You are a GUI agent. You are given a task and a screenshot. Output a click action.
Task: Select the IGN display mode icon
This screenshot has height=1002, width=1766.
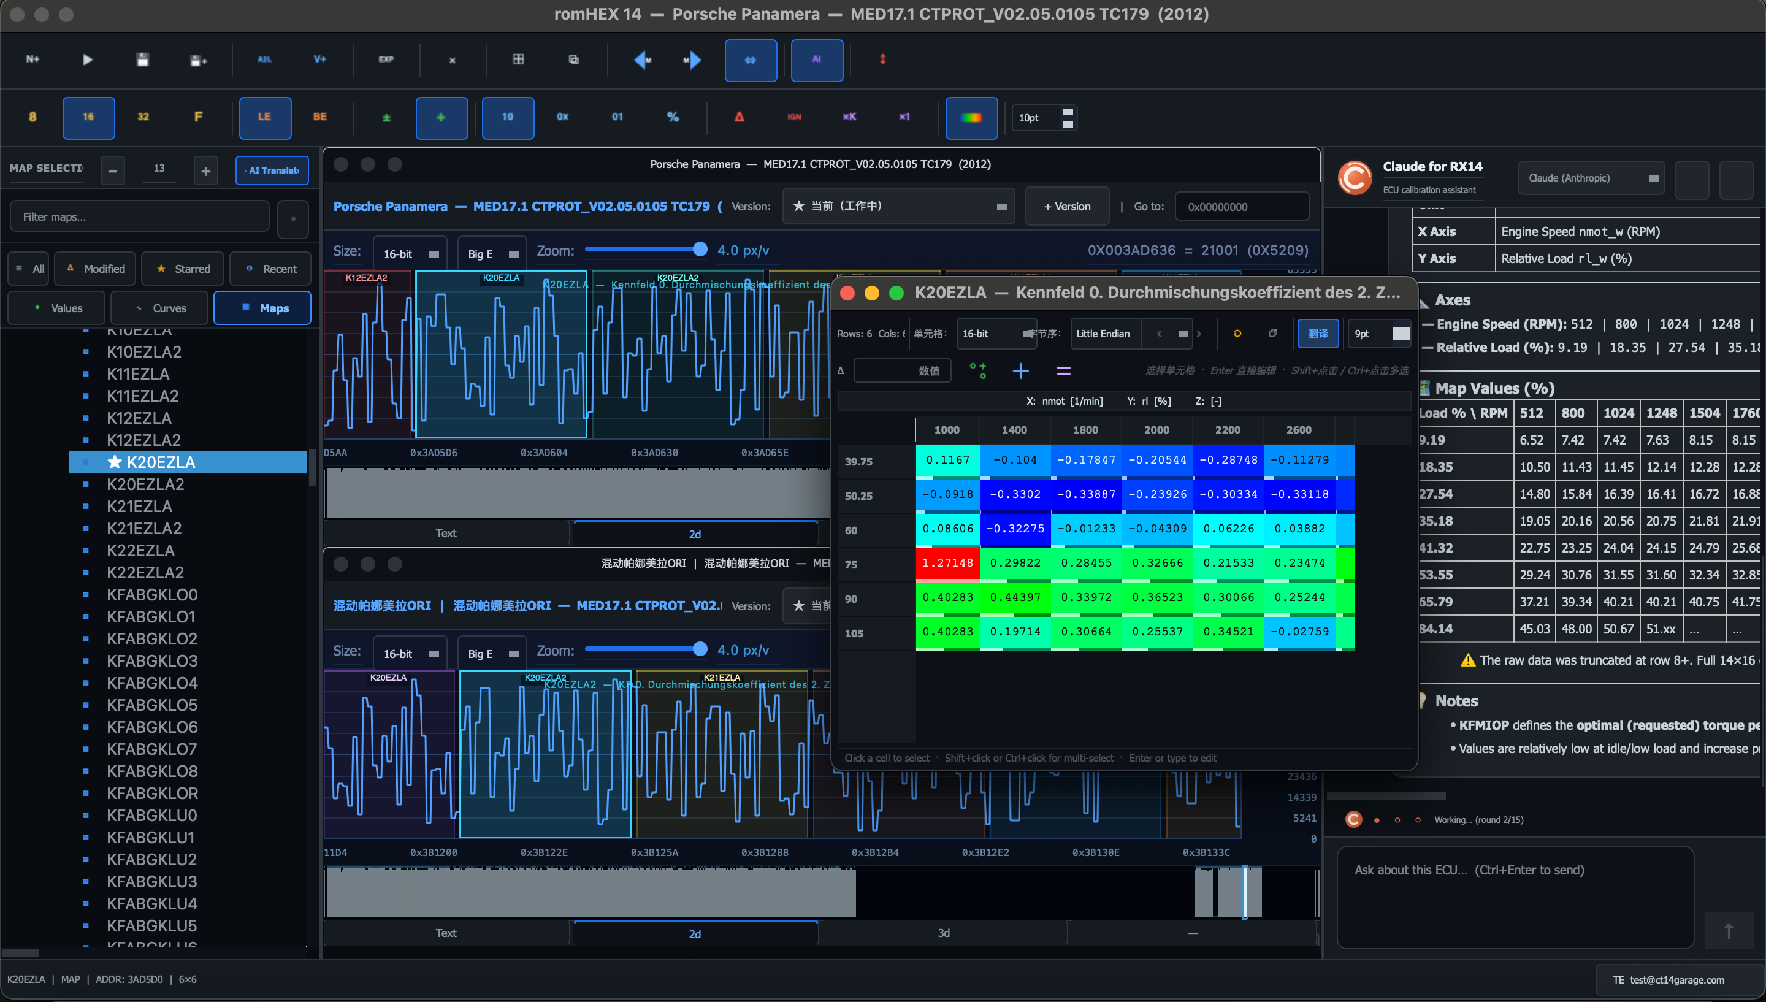click(794, 118)
